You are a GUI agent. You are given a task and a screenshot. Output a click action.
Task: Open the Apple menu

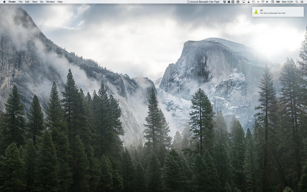4,2
